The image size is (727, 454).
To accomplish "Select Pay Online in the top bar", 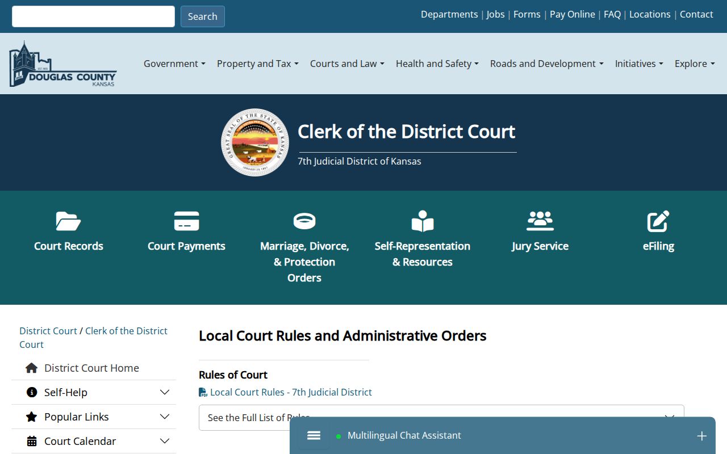I will [x=573, y=14].
